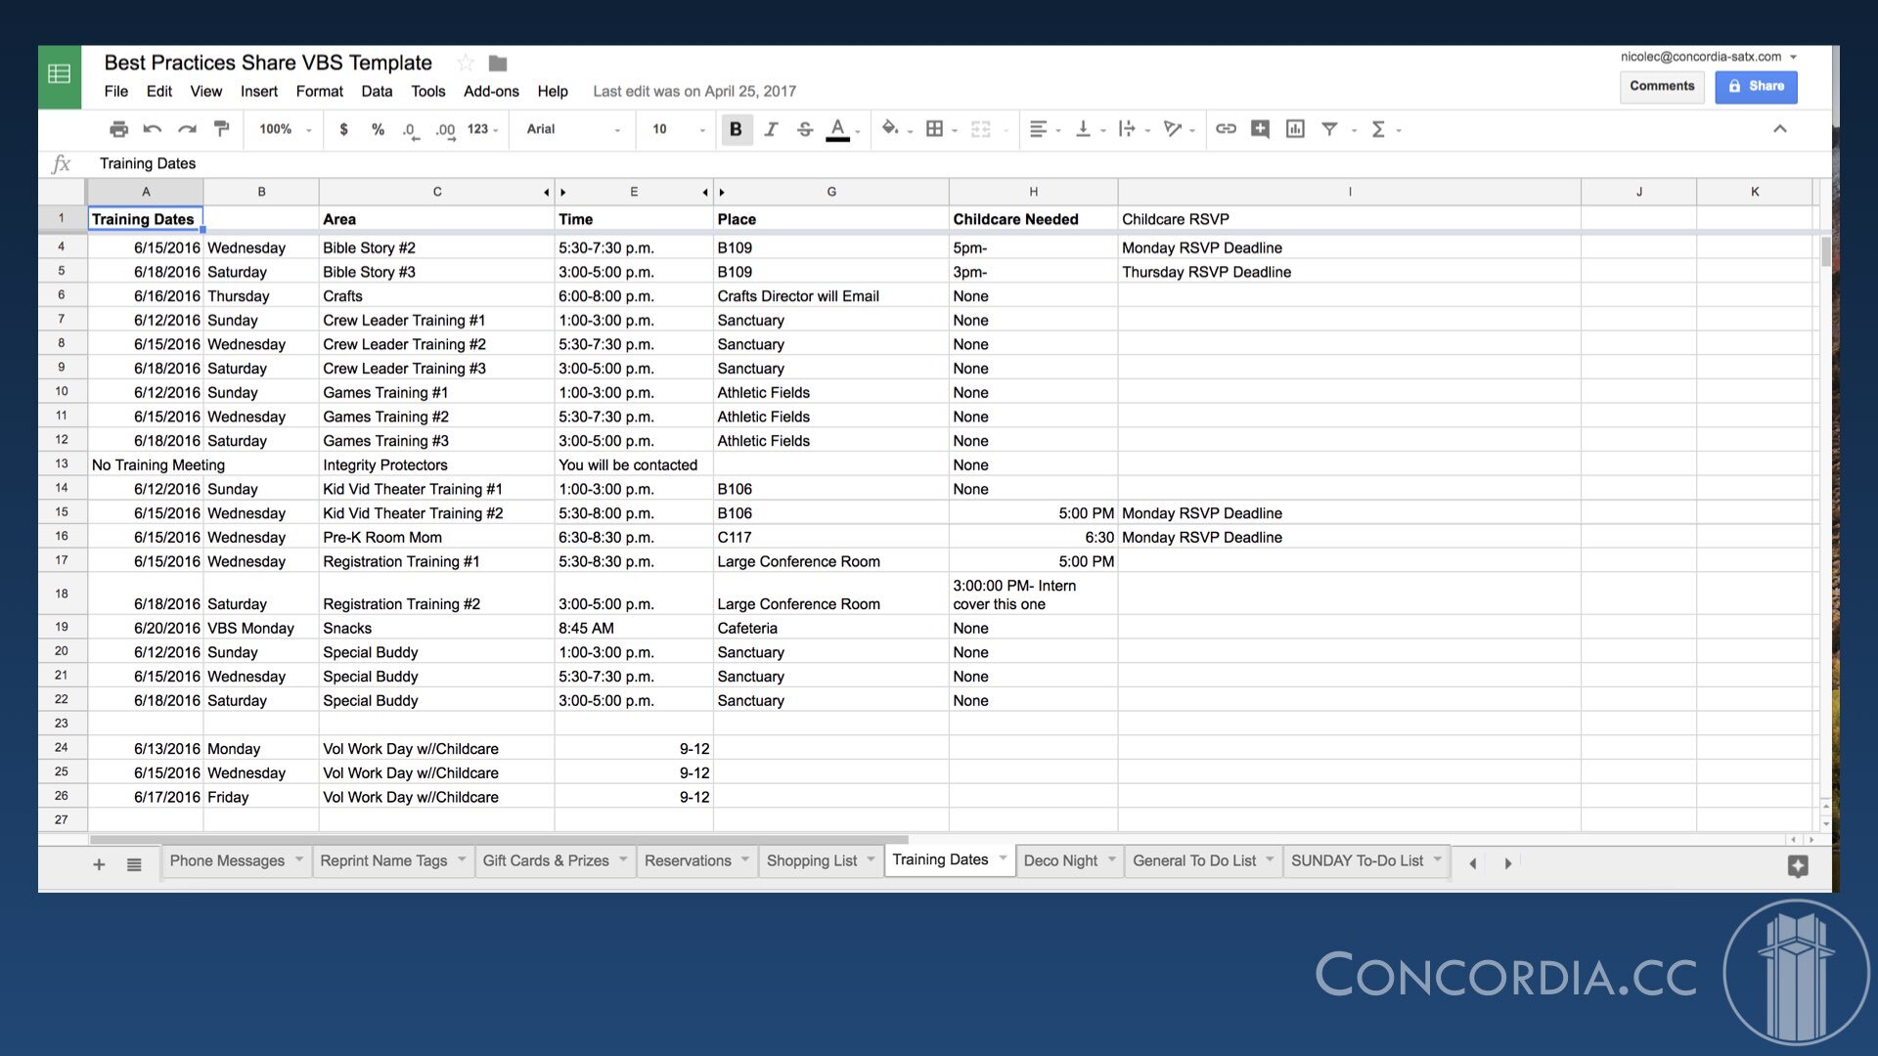
Task: Open the all sheets list icon
Action: [x=134, y=864]
